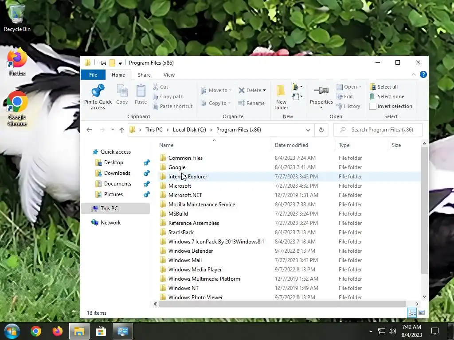Open Recent locations dropdown arrow
This screenshot has height=340, width=454.
pos(113,130)
